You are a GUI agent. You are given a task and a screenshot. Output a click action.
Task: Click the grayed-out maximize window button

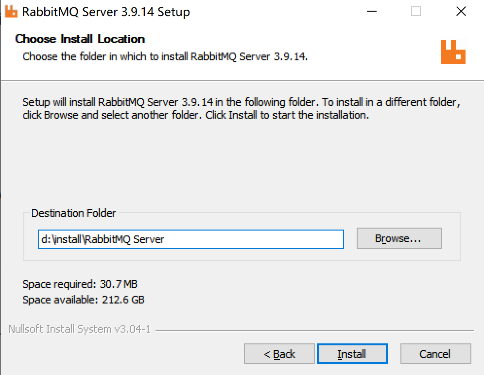[416, 11]
